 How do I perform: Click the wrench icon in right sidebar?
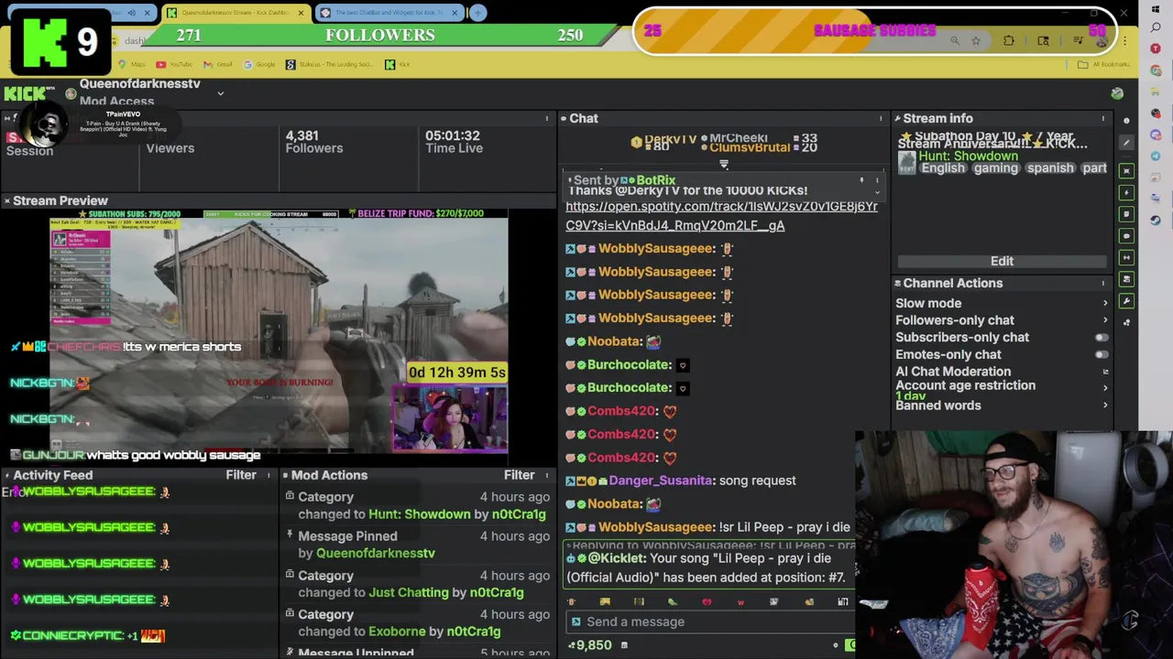[1126, 300]
